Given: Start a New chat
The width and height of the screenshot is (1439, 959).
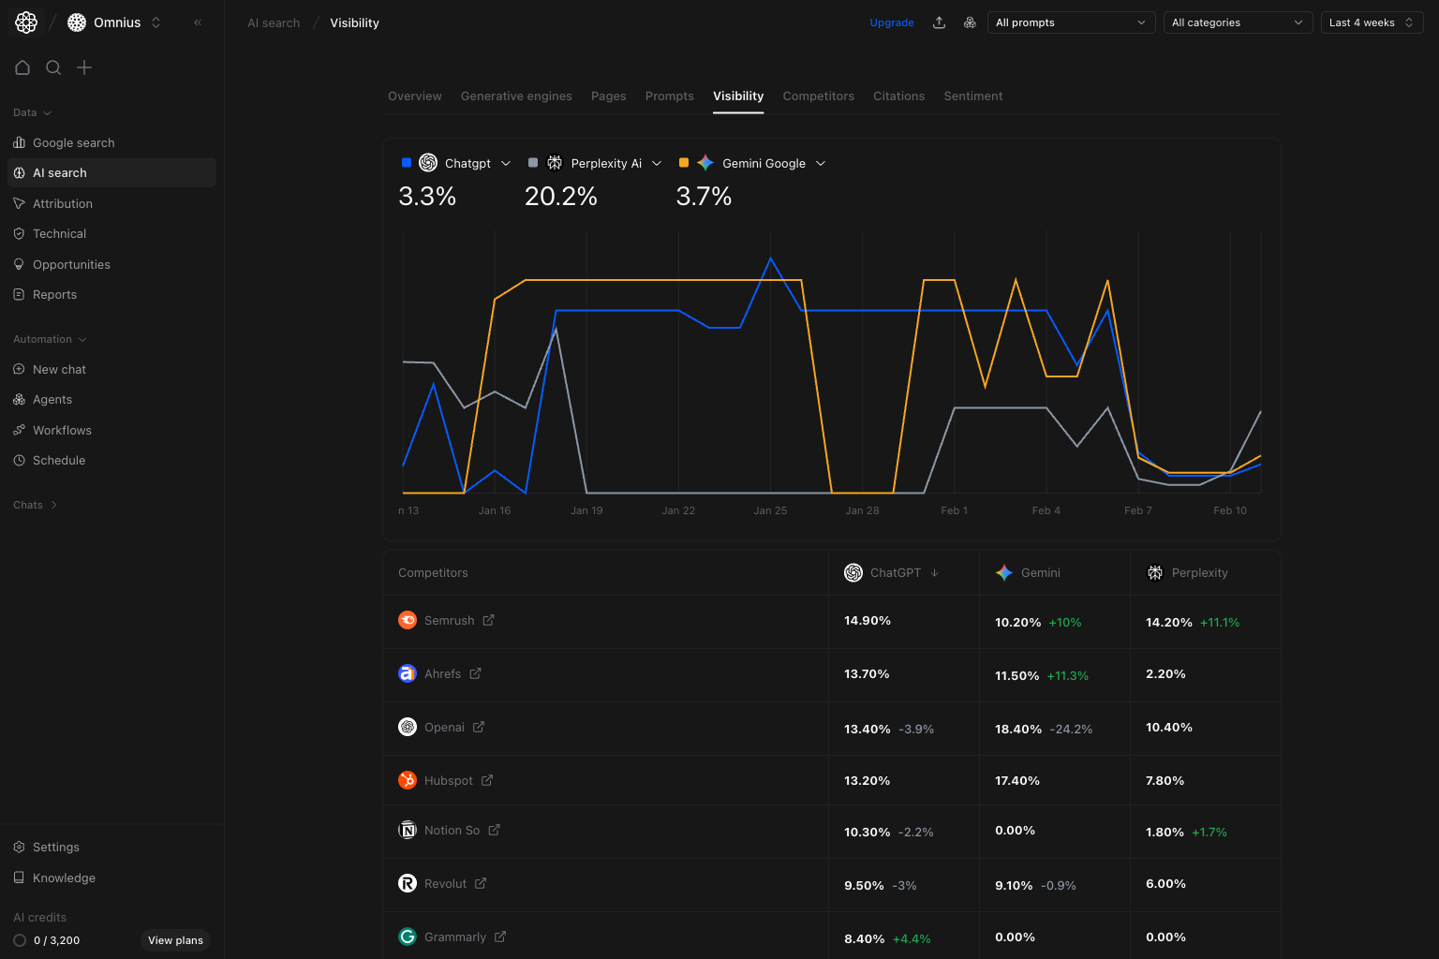Looking at the screenshot, I should point(60,369).
